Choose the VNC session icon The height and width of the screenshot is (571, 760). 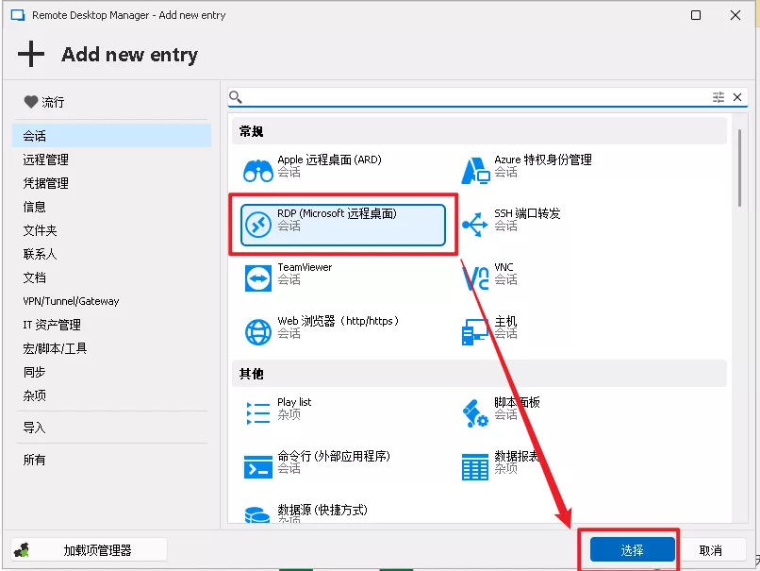point(475,278)
